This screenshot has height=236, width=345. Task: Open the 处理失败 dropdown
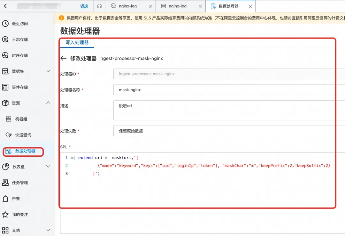pyautogui.click(x=229, y=131)
